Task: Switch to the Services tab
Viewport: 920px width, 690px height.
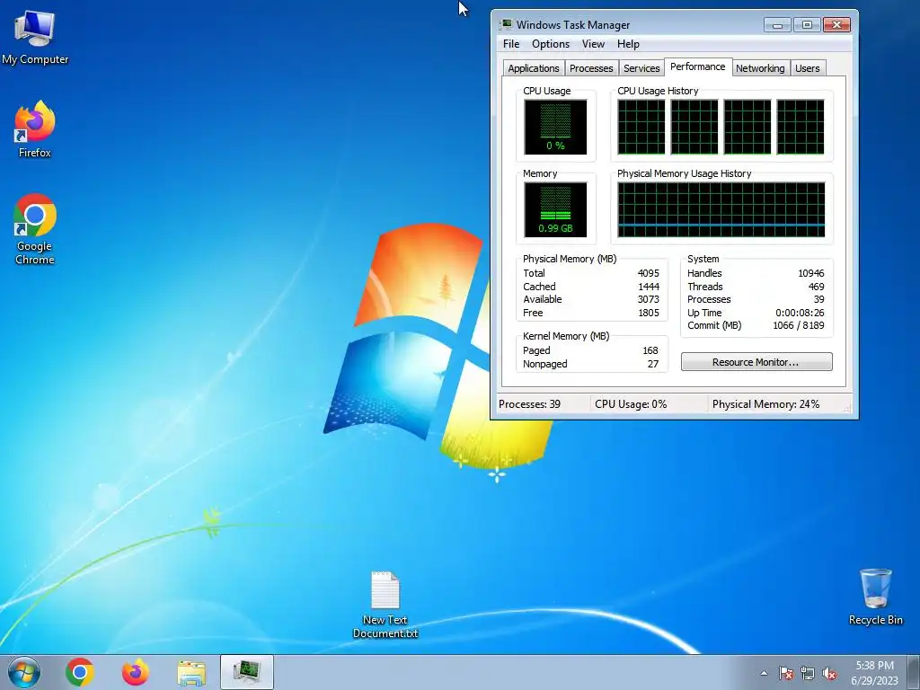Action: (x=641, y=68)
